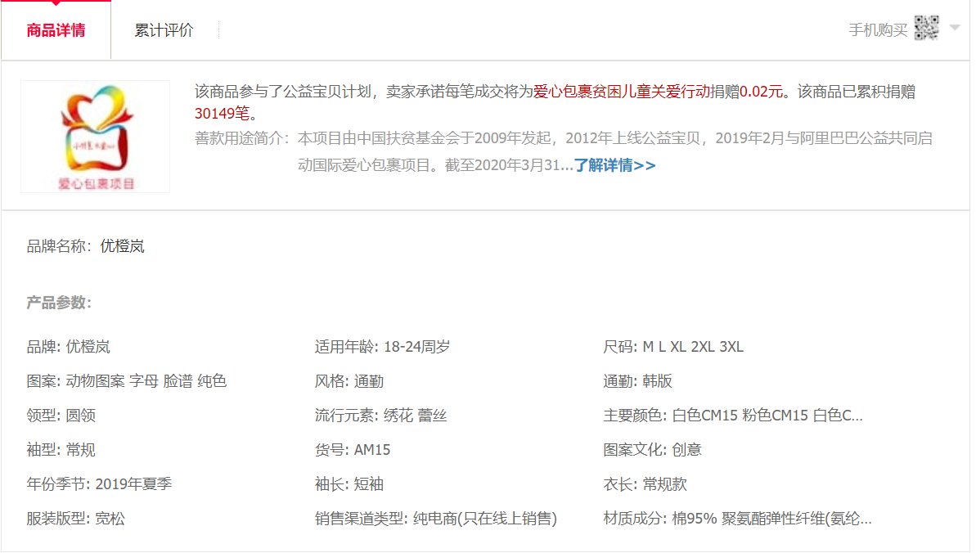Image resolution: width=976 pixels, height=553 pixels.
Task: Open the 爱心包裹贫困儿童关爱行动 link
Action: point(622,92)
